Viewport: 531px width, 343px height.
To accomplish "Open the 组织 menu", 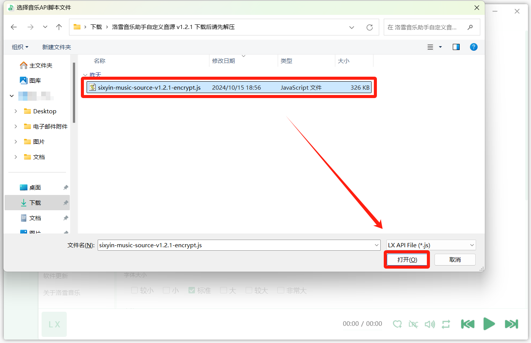I will 20,47.
